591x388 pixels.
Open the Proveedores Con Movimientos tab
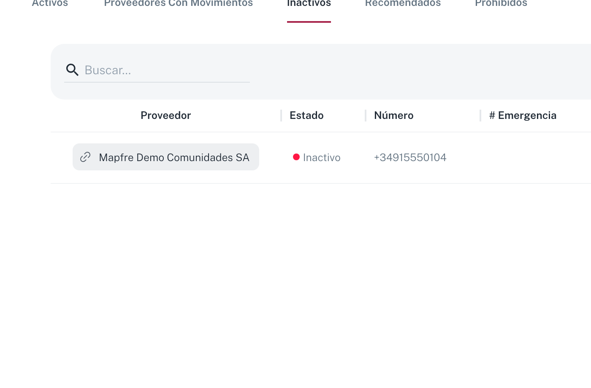[179, 3]
